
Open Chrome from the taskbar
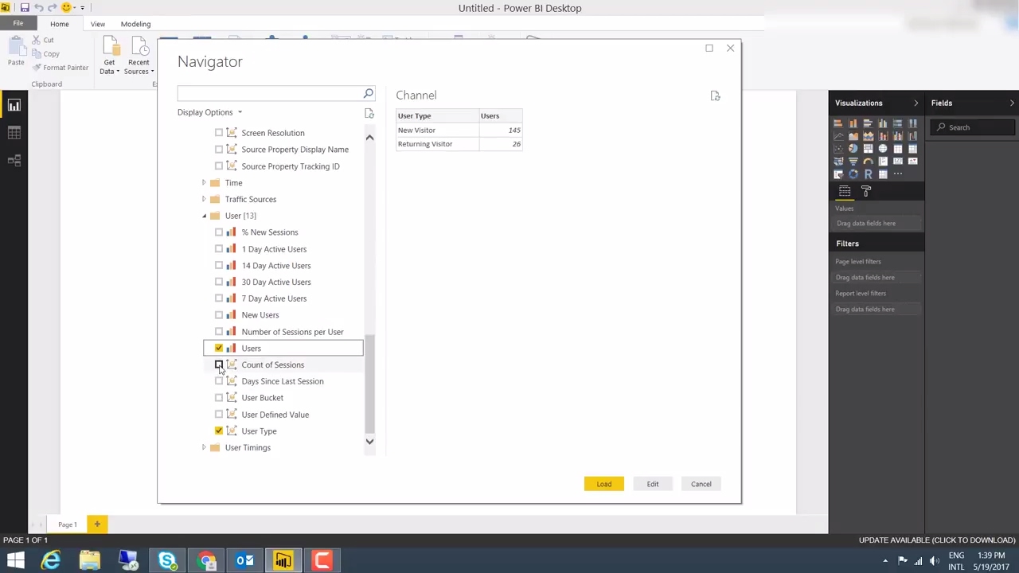[207, 561]
